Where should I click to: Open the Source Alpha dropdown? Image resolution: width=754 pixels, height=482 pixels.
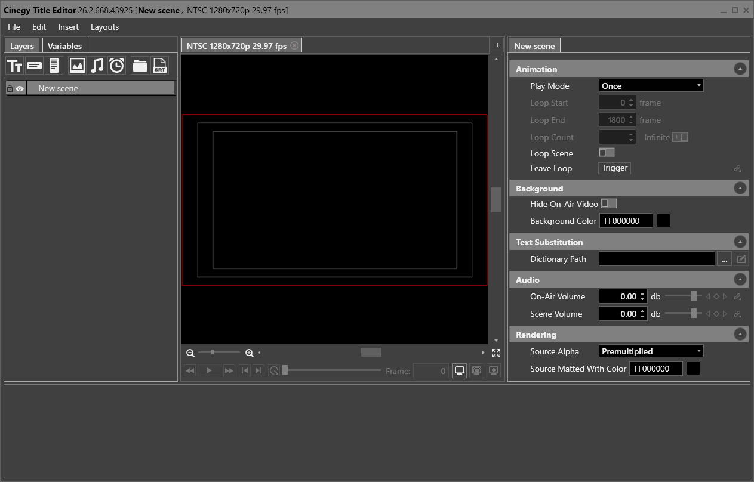651,351
